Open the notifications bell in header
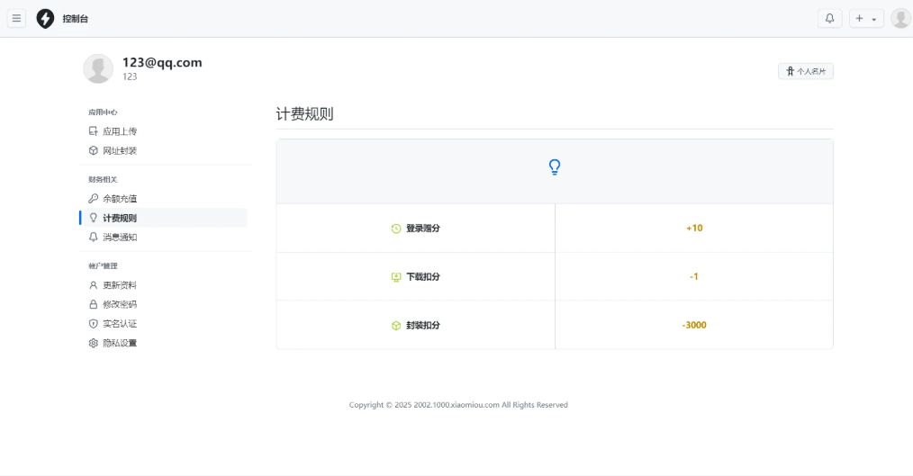The image size is (913, 476). (829, 18)
